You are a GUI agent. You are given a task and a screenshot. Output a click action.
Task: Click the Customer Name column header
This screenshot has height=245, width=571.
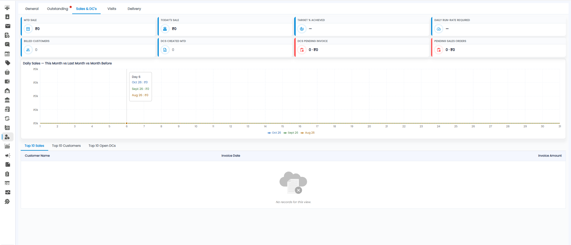point(37,156)
